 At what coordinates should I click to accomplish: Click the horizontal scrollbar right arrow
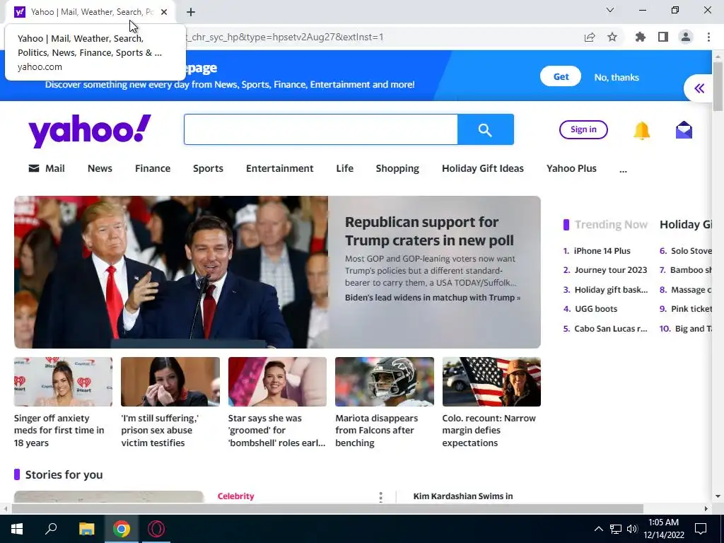tap(706, 508)
